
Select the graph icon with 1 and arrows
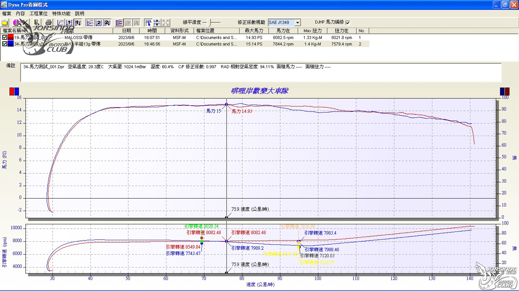(x=78, y=23)
